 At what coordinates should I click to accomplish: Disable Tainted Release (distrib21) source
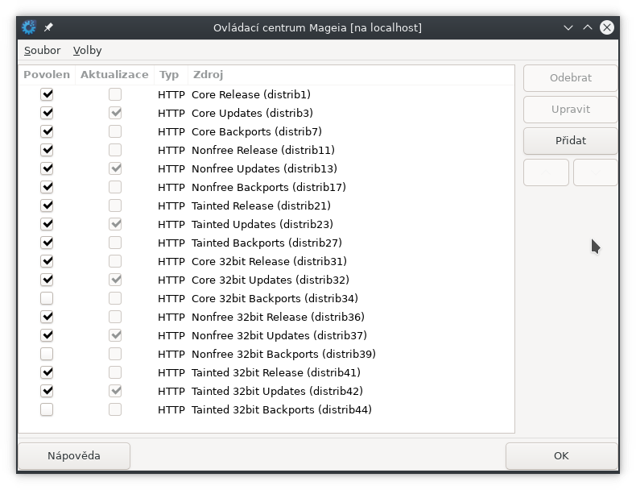pyautogui.click(x=47, y=206)
